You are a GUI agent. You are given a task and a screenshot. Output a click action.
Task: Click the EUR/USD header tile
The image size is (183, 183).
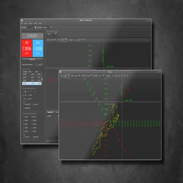[32, 36]
